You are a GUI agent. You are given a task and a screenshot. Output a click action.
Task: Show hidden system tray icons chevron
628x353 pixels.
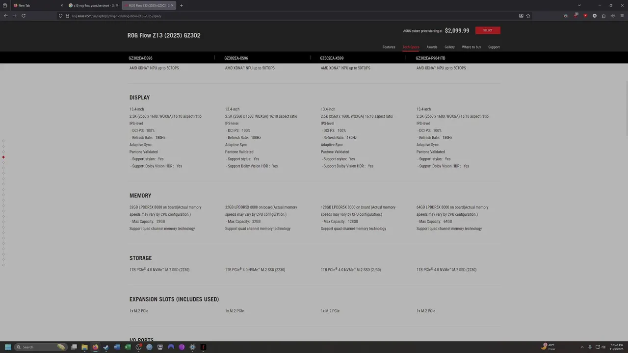pyautogui.click(x=582, y=347)
